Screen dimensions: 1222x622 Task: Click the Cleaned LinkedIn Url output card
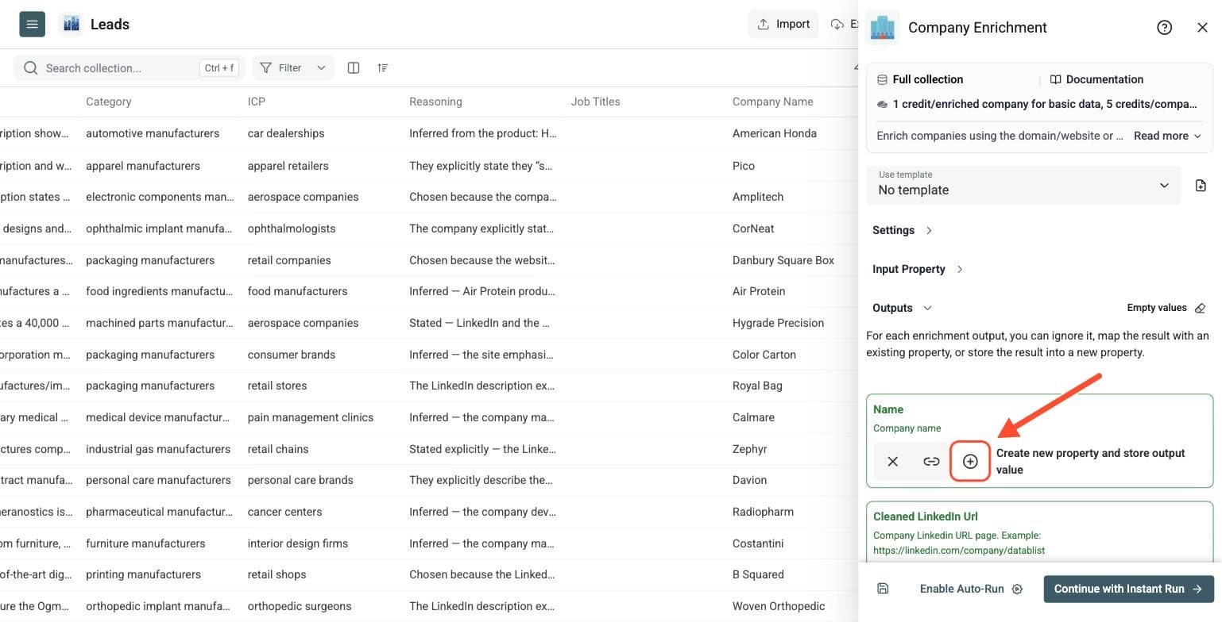(x=1040, y=532)
